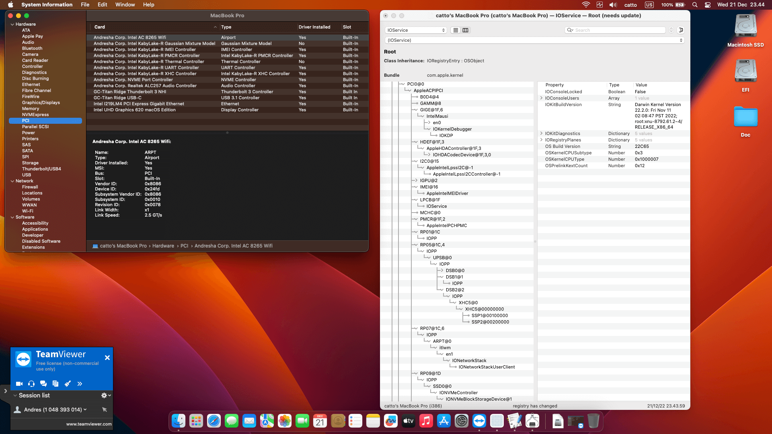Open the Help menu

pos(148,4)
